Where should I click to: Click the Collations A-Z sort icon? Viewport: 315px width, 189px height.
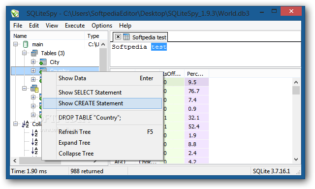[26, 124]
